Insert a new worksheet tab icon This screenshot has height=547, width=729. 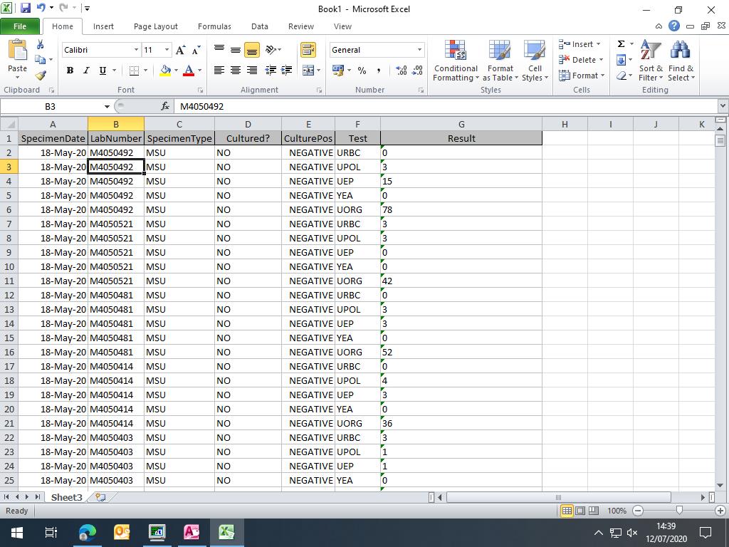(x=100, y=497)
